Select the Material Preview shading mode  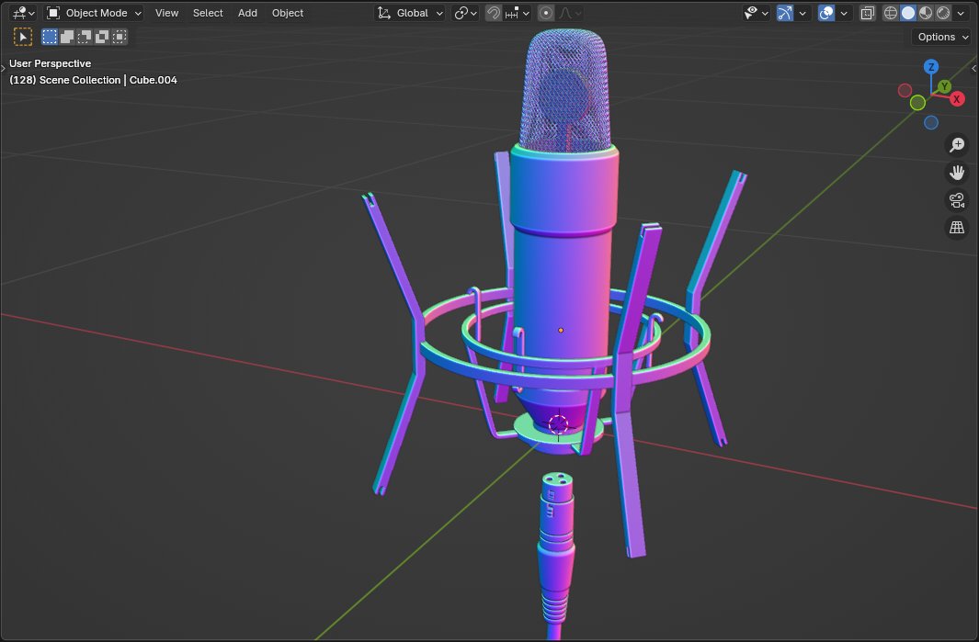coord(925,13)
